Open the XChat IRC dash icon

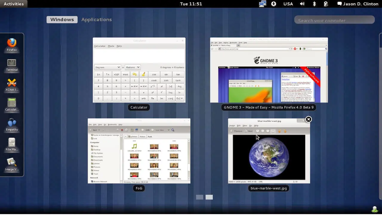pos(12,84)
